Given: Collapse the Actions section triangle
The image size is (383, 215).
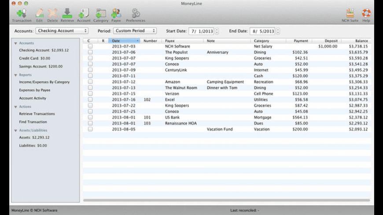Looking at the screenshot, I should pos(16,107).
